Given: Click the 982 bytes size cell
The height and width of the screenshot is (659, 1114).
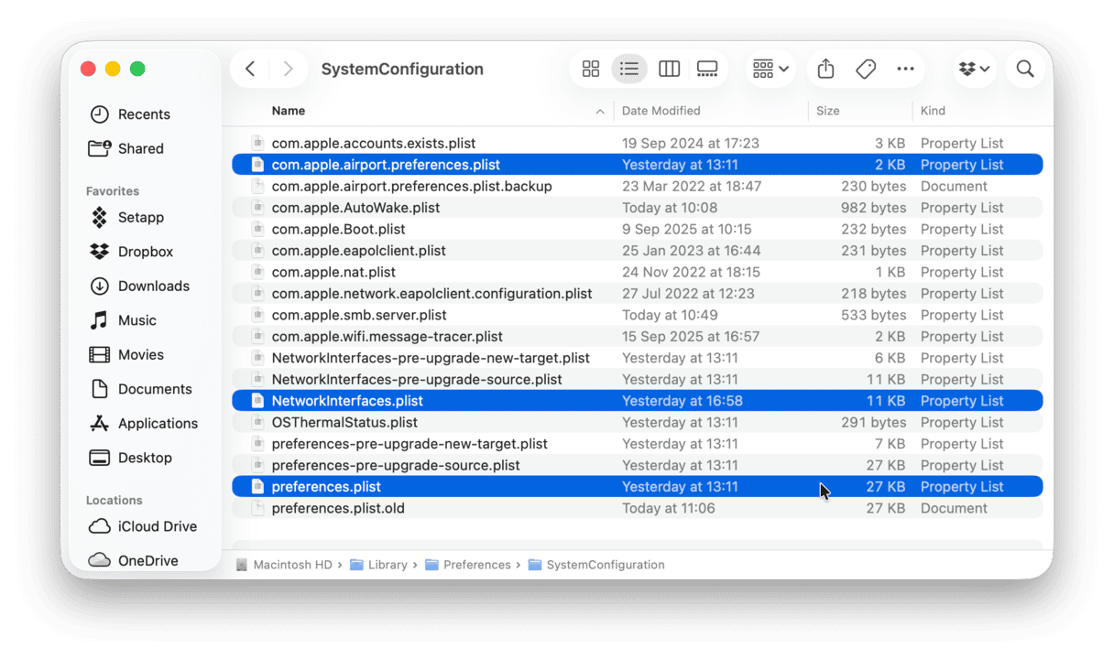Looking at the screenshot, I should point(873,208).
